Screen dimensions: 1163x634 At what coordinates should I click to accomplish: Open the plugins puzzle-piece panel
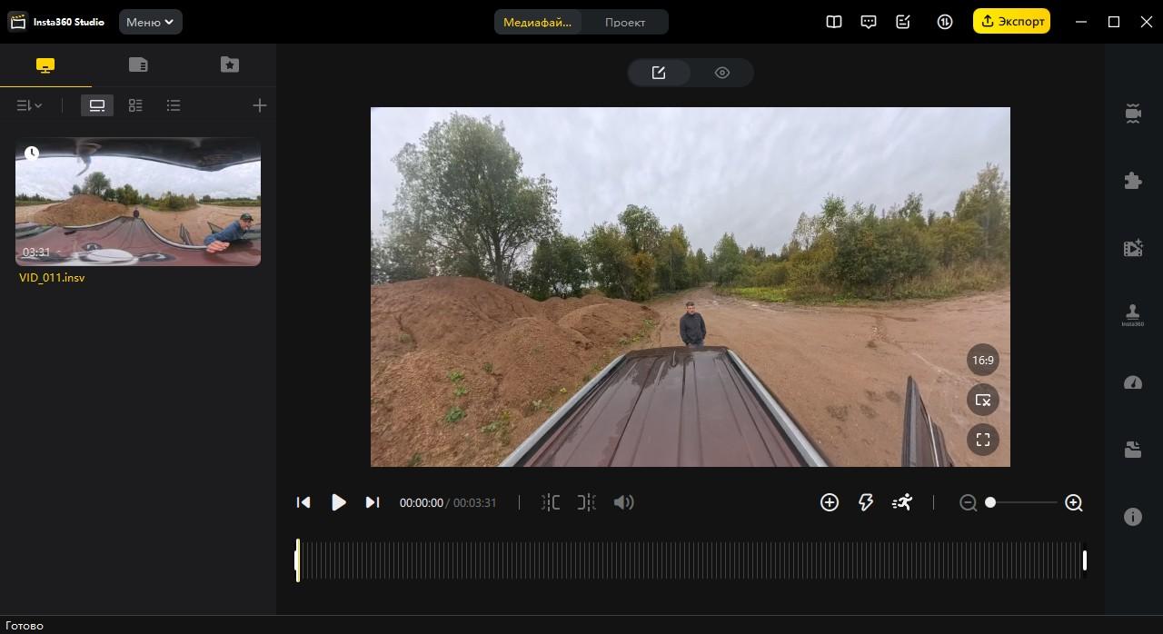[x=1133, y=180]
